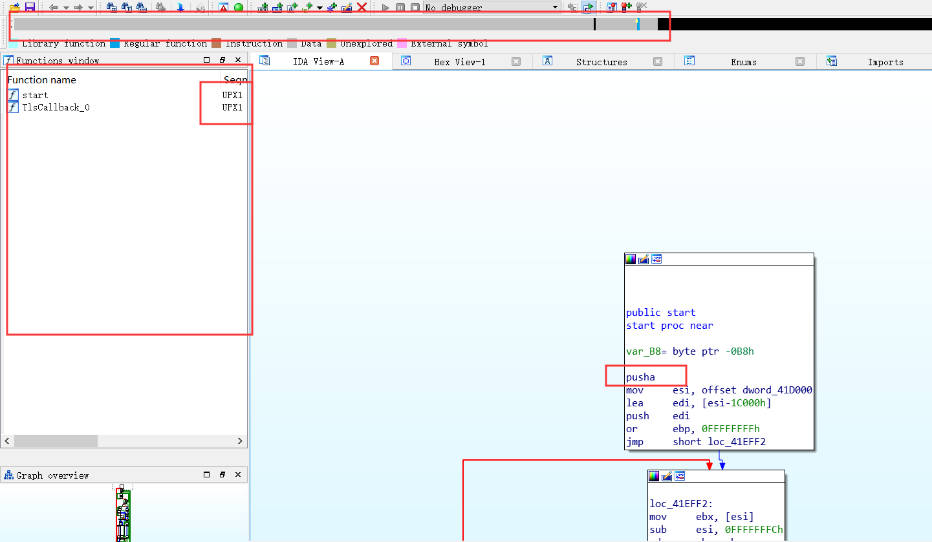
Task: Click the Segment column header
Action: (x=235, y=80)
